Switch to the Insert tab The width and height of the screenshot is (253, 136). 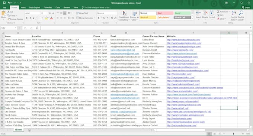pyautogui.click(x=23, y=7)
